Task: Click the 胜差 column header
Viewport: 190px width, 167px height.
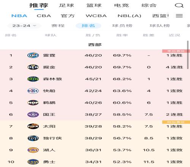Action: pyautogui.click(x=149, y=35)
